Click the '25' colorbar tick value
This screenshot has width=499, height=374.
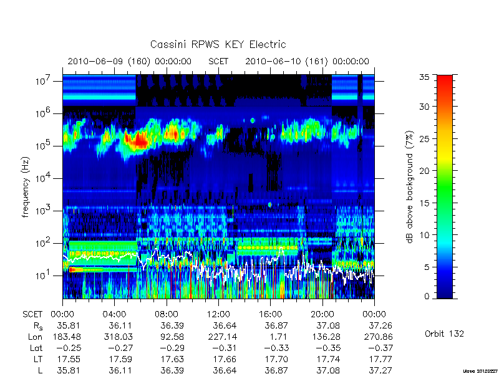pos(425,138)
